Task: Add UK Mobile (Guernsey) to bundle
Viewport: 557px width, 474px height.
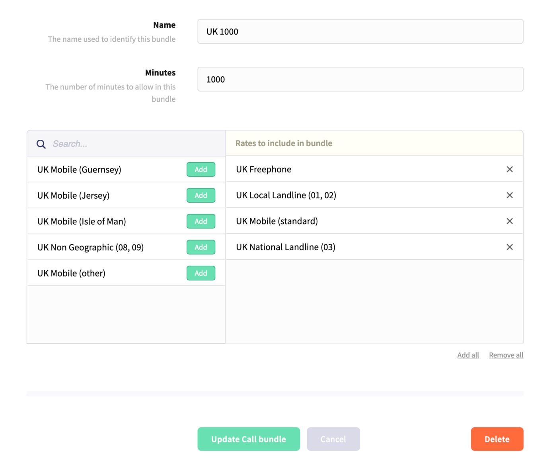Action: tap(201, 169)
